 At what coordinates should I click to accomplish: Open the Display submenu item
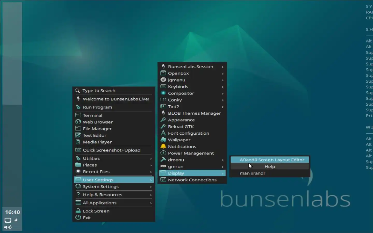coord(192,173)
